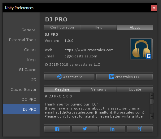Open the Keys preferences section
Screen dimensions: 161x139
point(21,60)
